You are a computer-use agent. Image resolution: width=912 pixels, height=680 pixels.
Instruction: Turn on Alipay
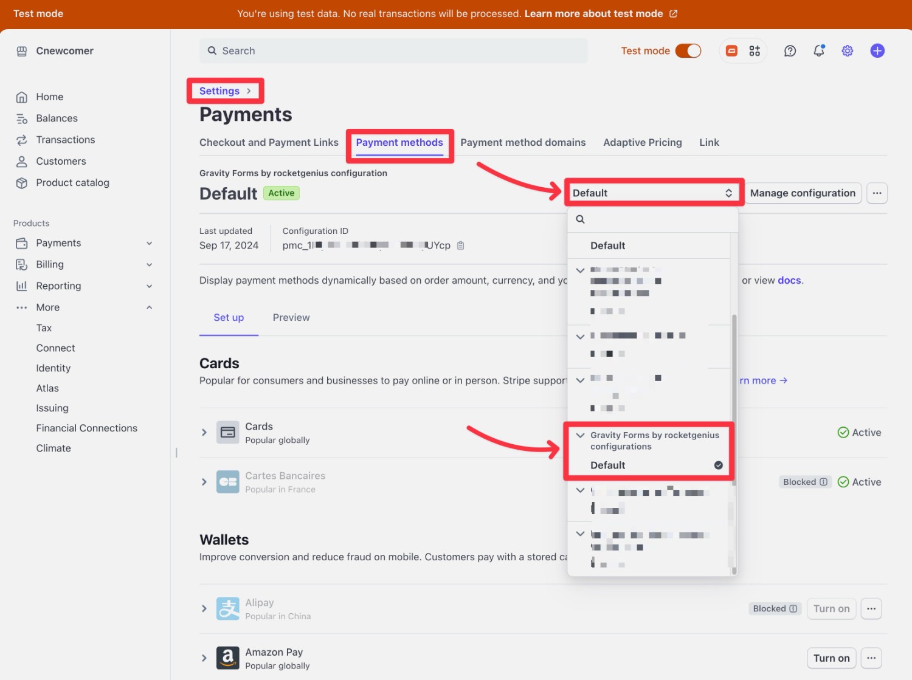[x=831, y=608]
